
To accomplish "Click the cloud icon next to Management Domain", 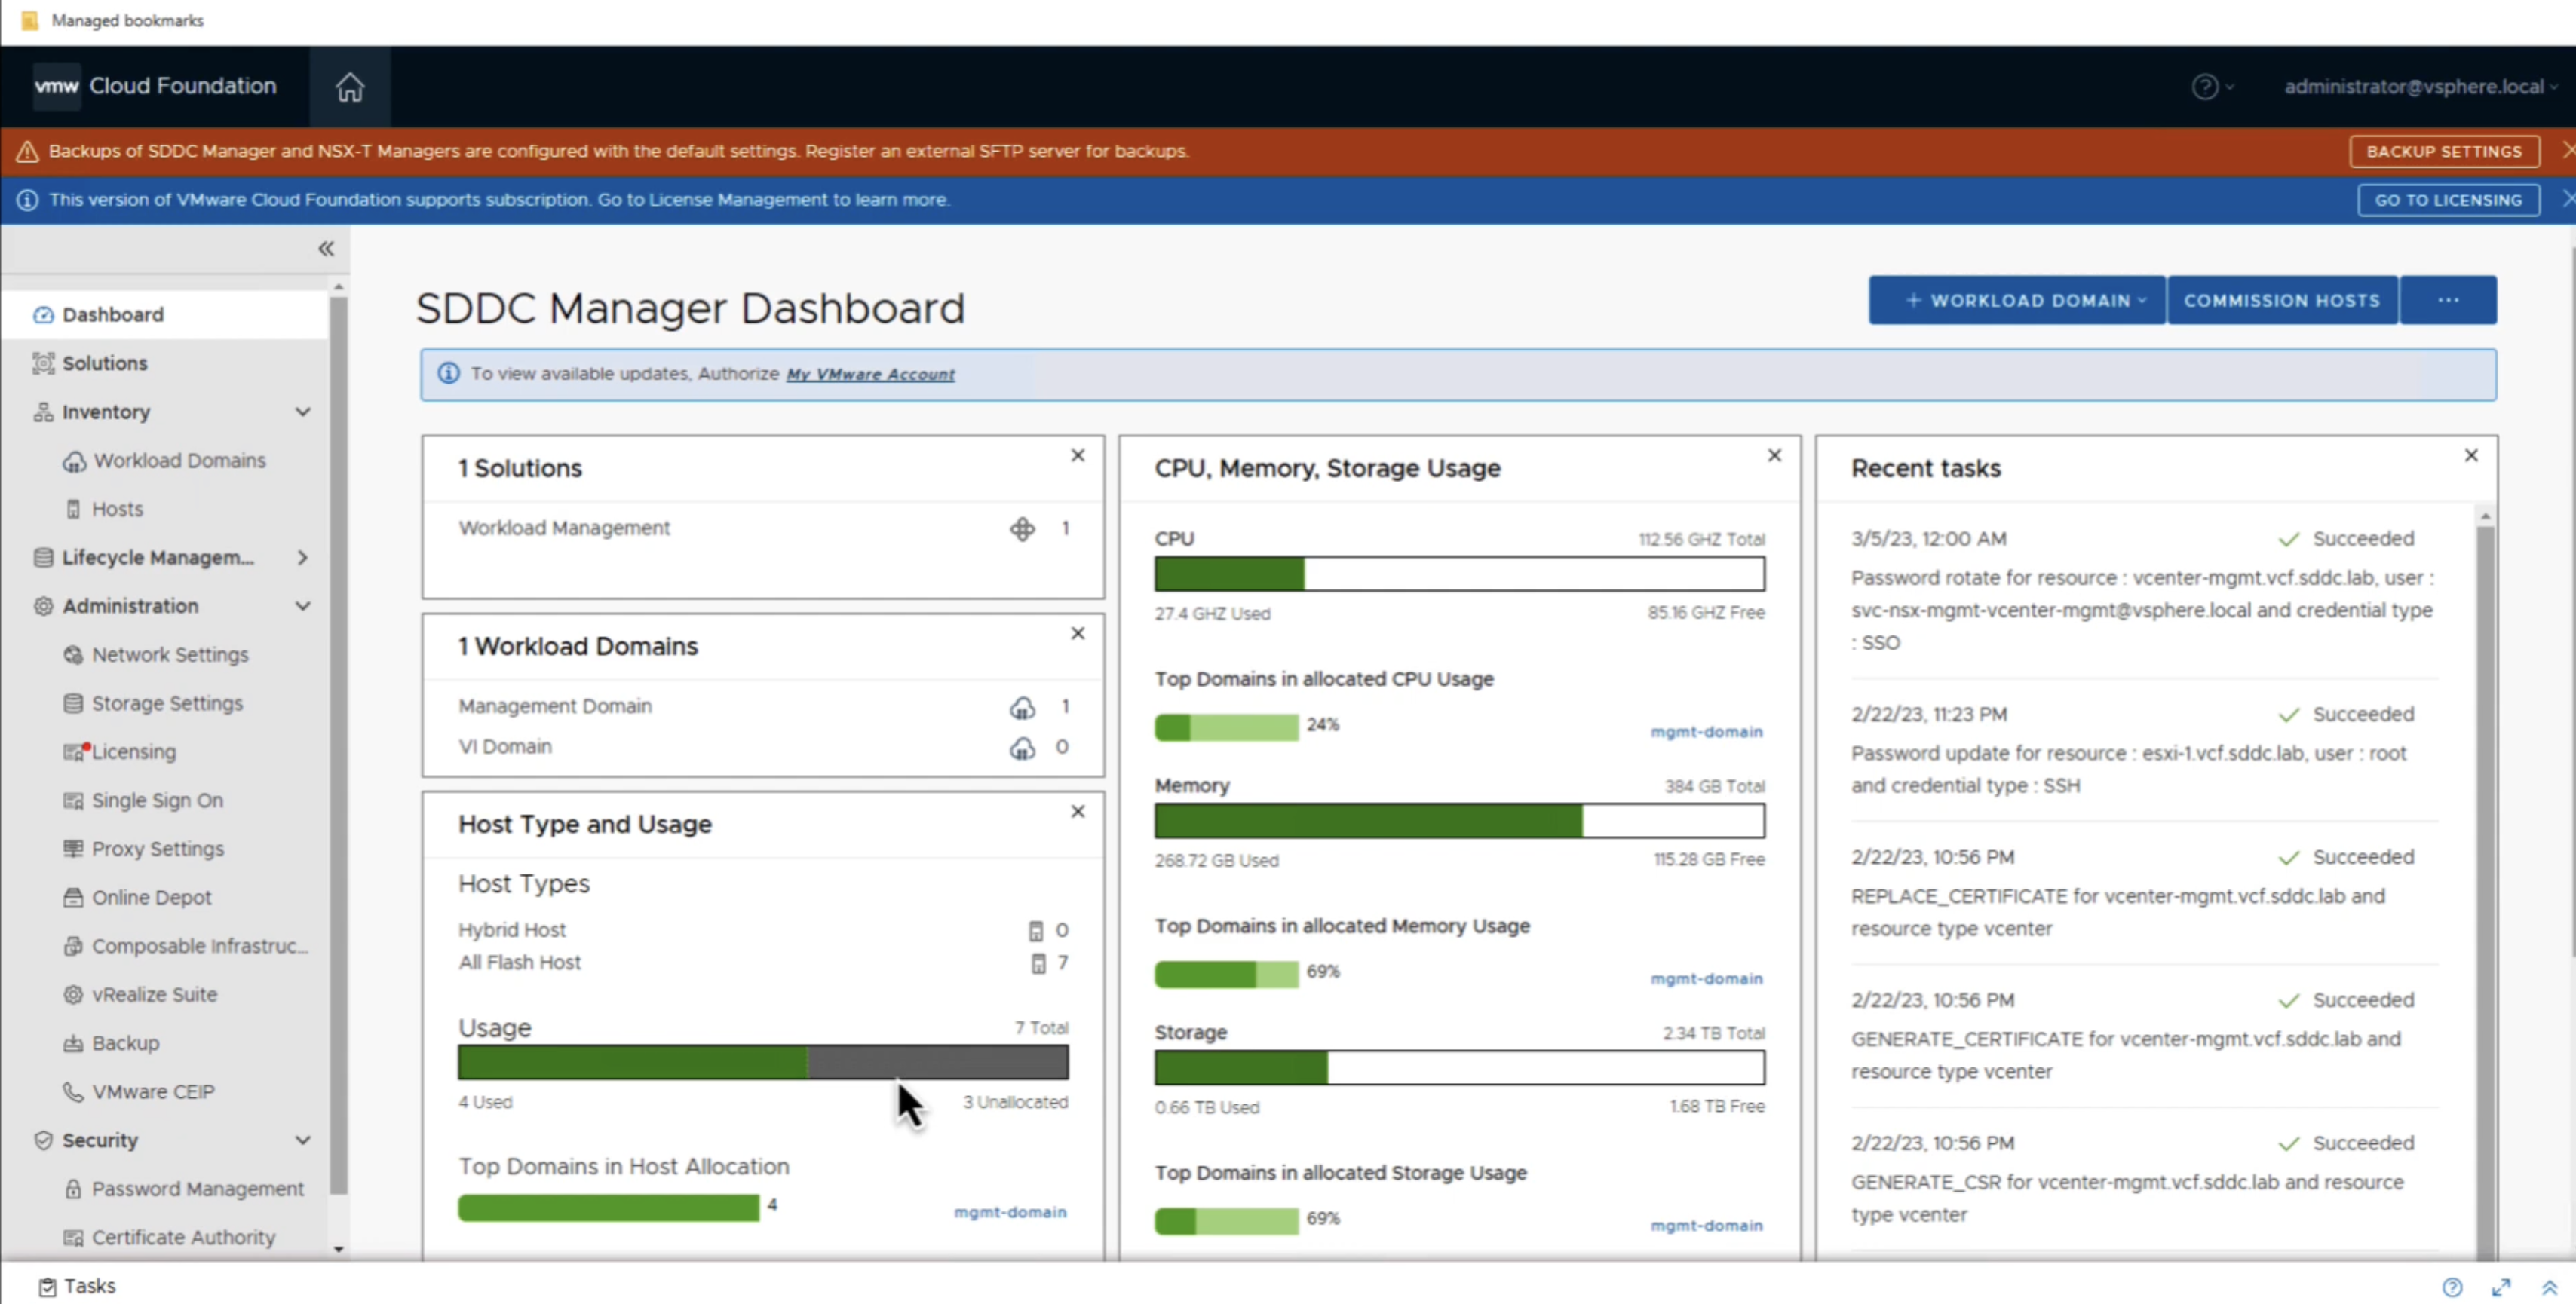I will coord(1023,706).
